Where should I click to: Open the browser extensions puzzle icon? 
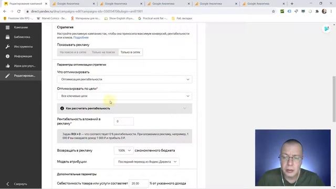317,12
